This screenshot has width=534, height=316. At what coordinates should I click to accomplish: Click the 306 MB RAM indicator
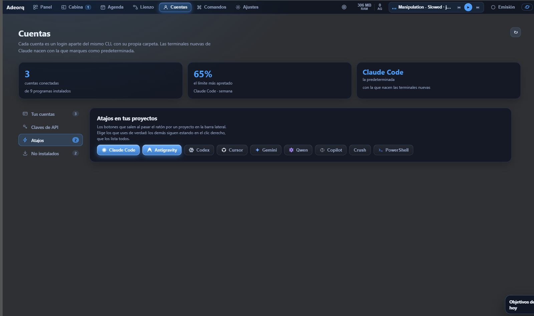pos(364,7)
